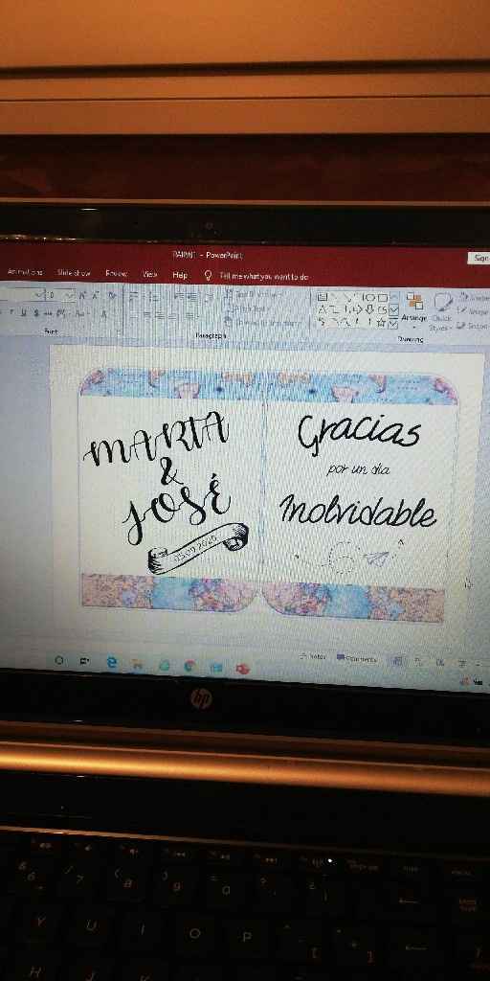
Task: Switch to Normal view in status bar
Action: [x=397, y=660]
